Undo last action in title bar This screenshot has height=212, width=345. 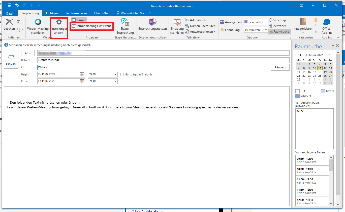tap(17, 6)
